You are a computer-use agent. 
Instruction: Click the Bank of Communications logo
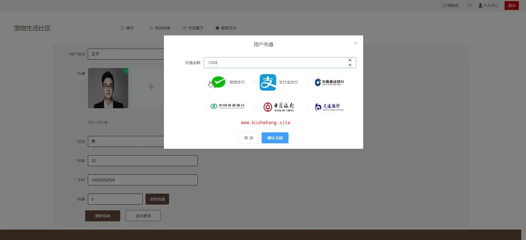pyautogui.click(x=329, y=107)
